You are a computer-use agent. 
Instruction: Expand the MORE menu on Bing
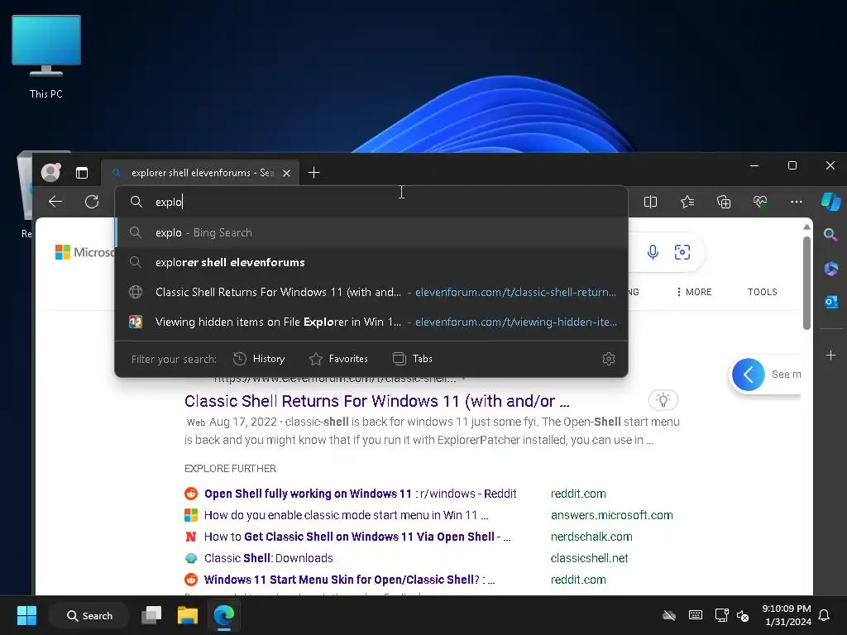tap(694, 292)
